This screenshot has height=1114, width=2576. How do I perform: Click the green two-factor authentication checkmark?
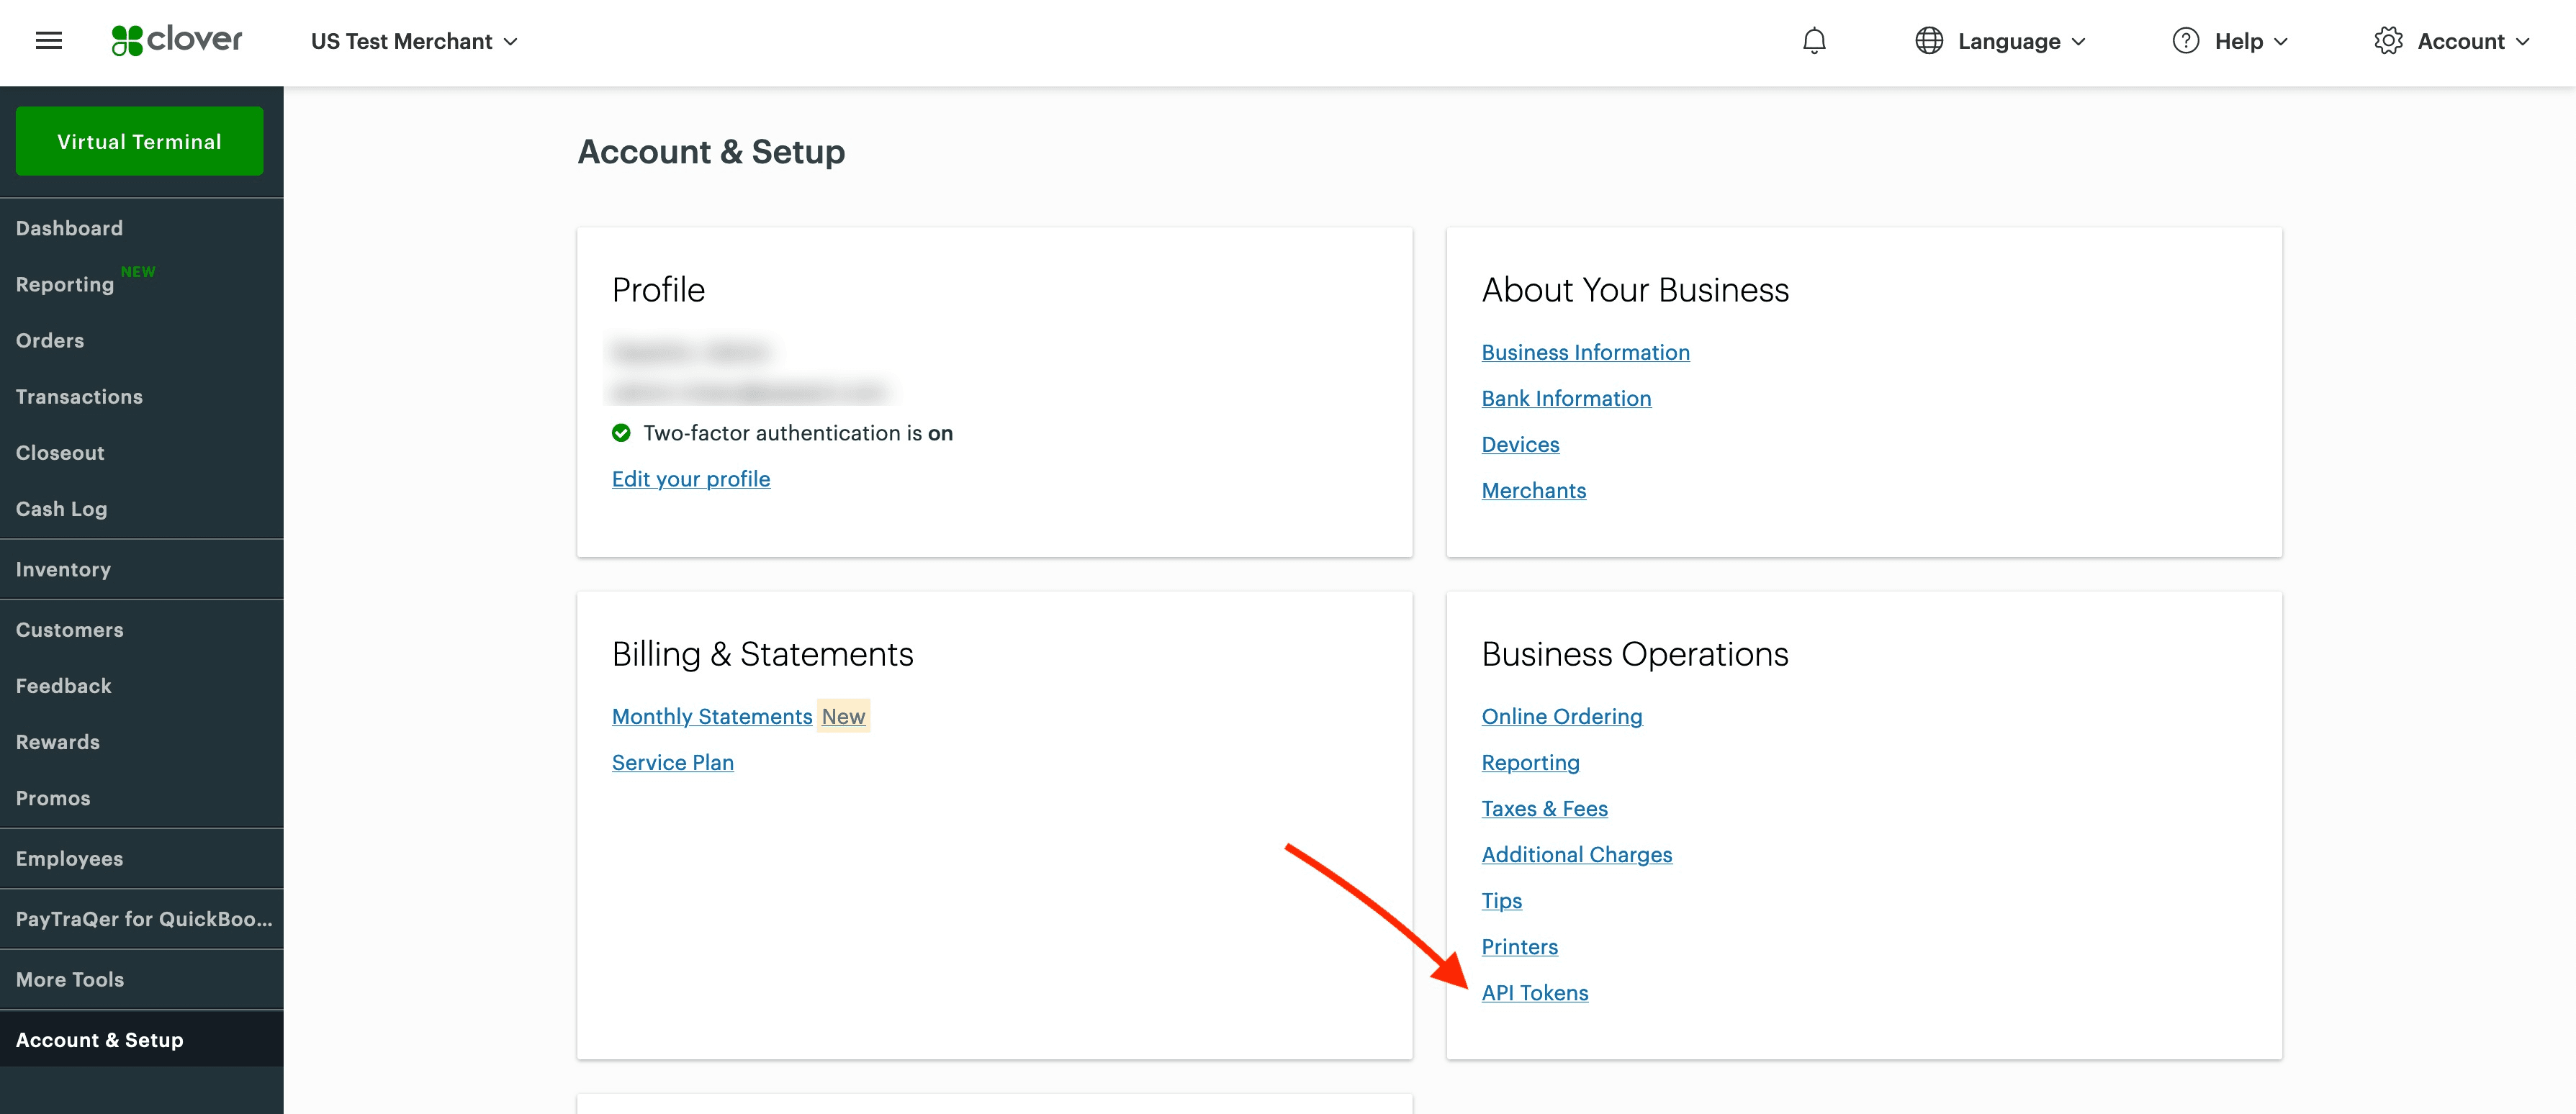(621, 433)
